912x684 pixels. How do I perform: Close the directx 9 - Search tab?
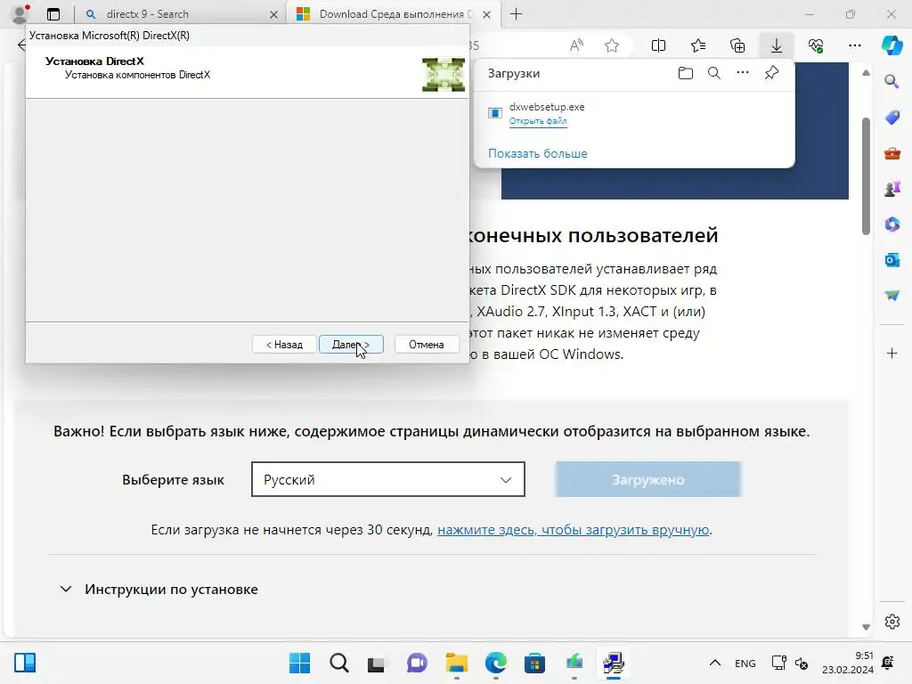[x=273, y=14]
